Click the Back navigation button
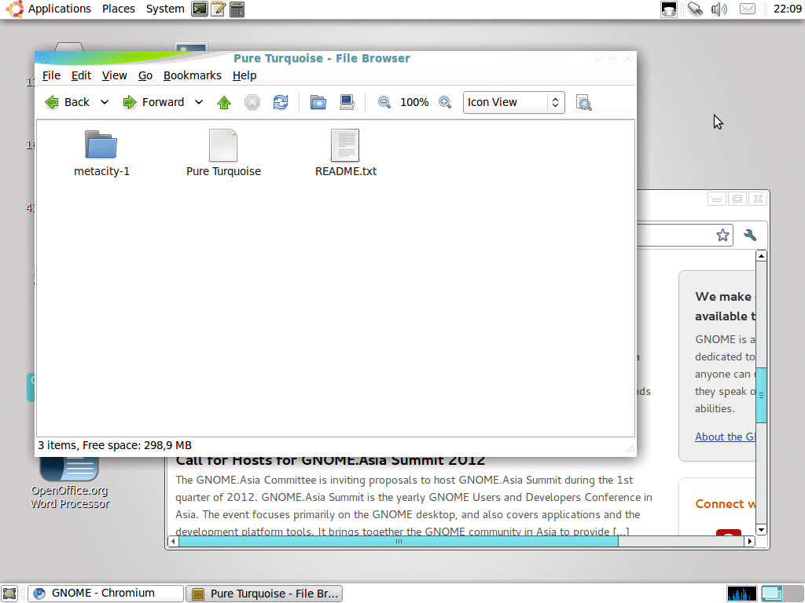 point(68,103)
